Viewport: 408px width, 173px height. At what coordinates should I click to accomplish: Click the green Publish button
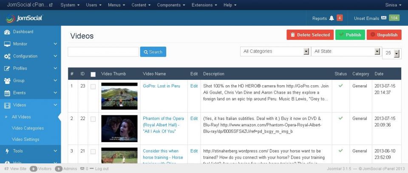coord(350,35)
